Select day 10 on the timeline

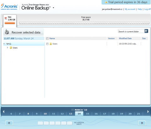point(45,114)
